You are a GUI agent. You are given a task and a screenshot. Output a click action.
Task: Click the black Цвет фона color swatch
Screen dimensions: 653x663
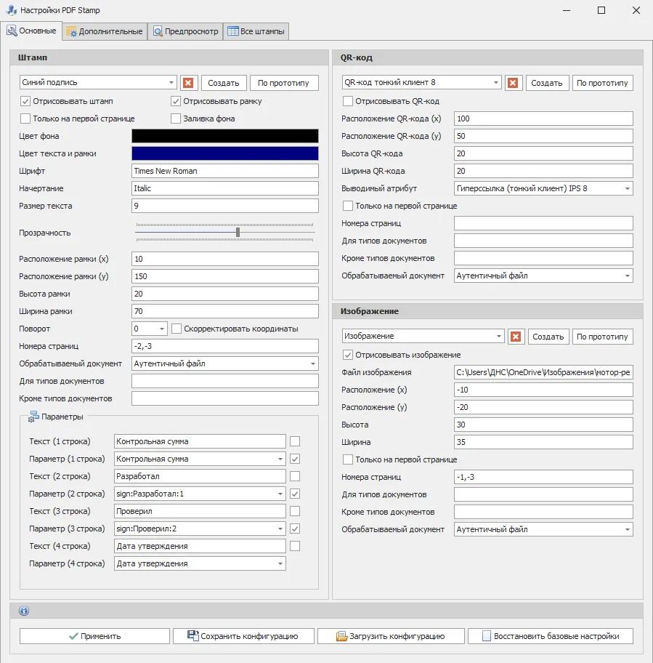tap(225, 136)
